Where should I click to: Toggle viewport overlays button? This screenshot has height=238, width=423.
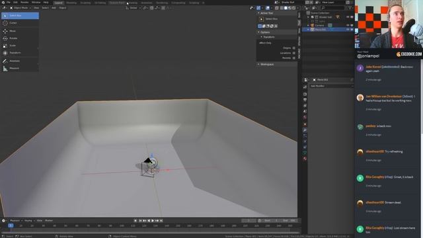coord(268,8)
